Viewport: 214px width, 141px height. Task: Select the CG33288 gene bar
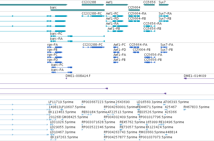(x=93, y=5)
